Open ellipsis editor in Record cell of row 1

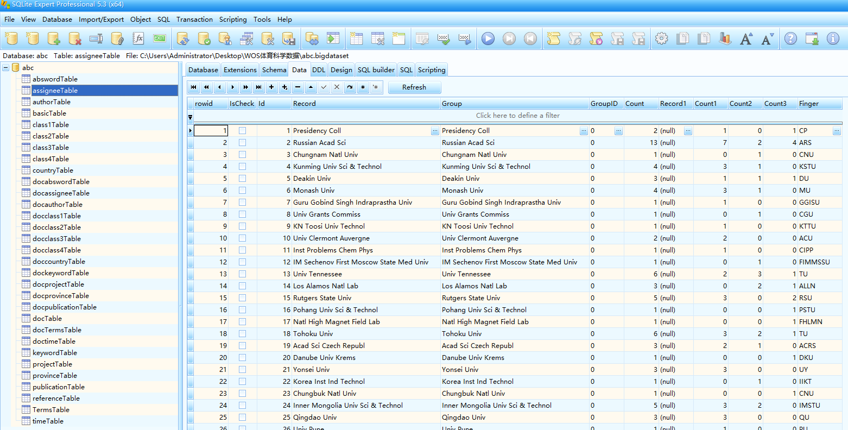coord(435,131)
